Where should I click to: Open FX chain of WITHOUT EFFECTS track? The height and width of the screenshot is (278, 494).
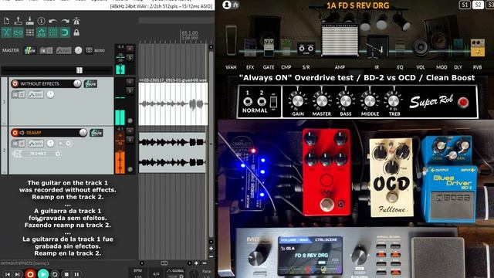coord(19,94)
